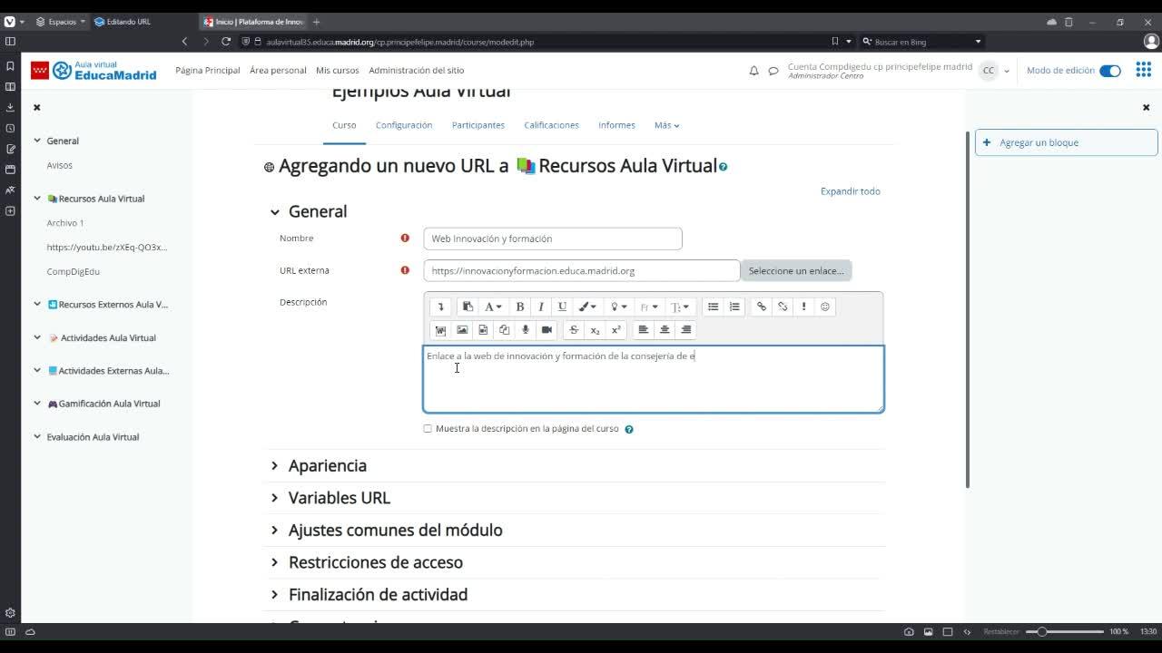Align description text to the right
1162x653 pixels.
coord(685,330)
